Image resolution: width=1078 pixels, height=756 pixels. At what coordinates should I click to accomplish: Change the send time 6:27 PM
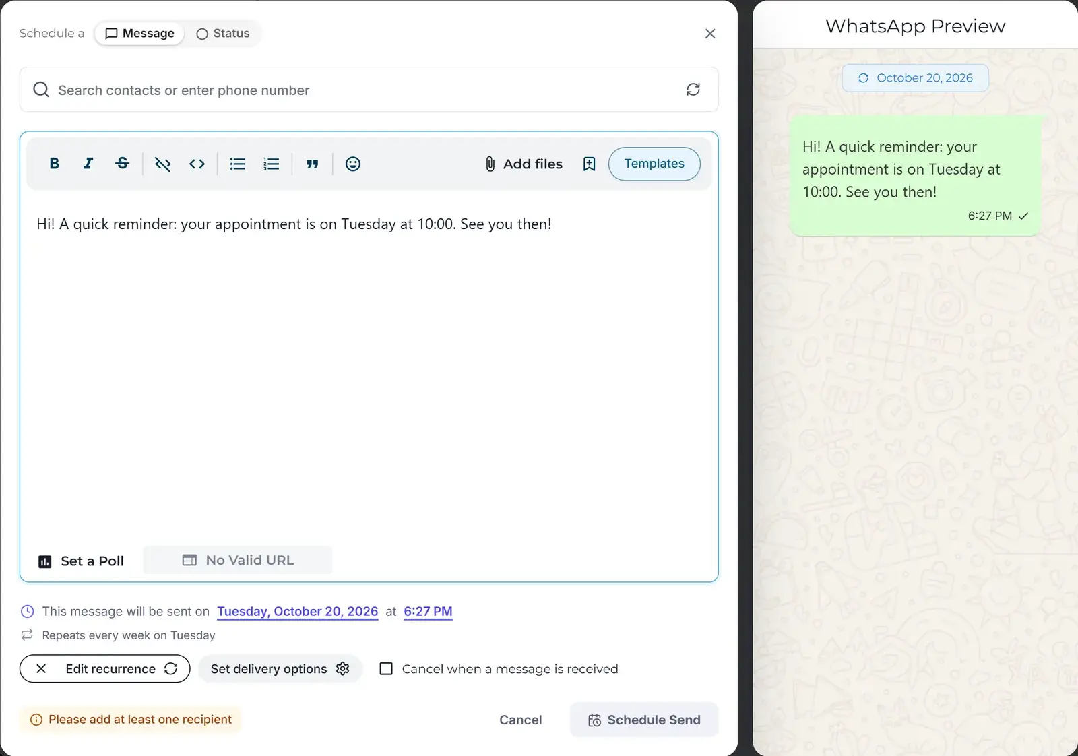[428, 612]
